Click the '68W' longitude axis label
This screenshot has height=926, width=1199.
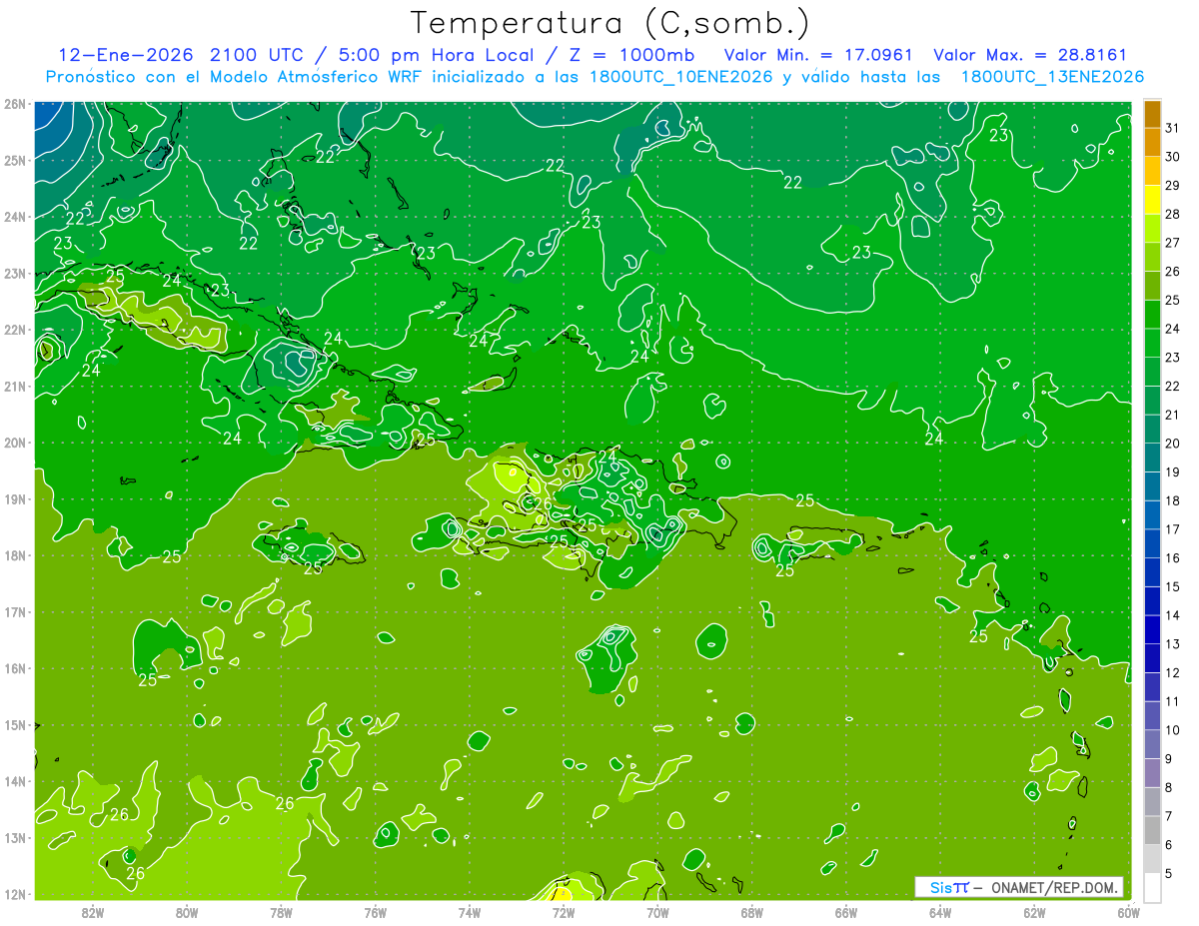click(752, 912)
